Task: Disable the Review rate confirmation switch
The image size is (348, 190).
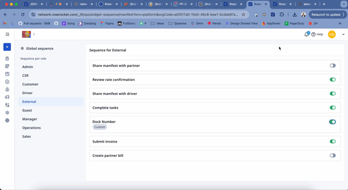Action: 332,80
